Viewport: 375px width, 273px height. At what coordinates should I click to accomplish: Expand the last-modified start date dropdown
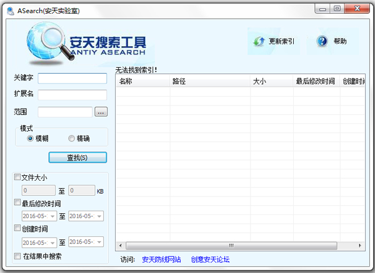[52, 216]
